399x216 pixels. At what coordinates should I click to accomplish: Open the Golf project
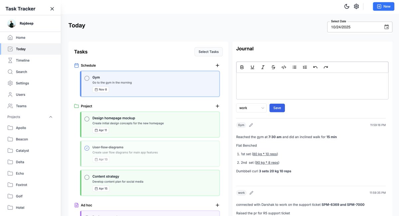pyautogui.click(x=30, y=196)
